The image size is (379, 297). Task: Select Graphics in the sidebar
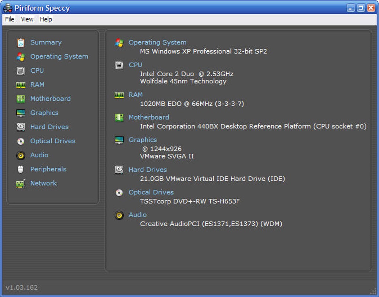(44, 113)
